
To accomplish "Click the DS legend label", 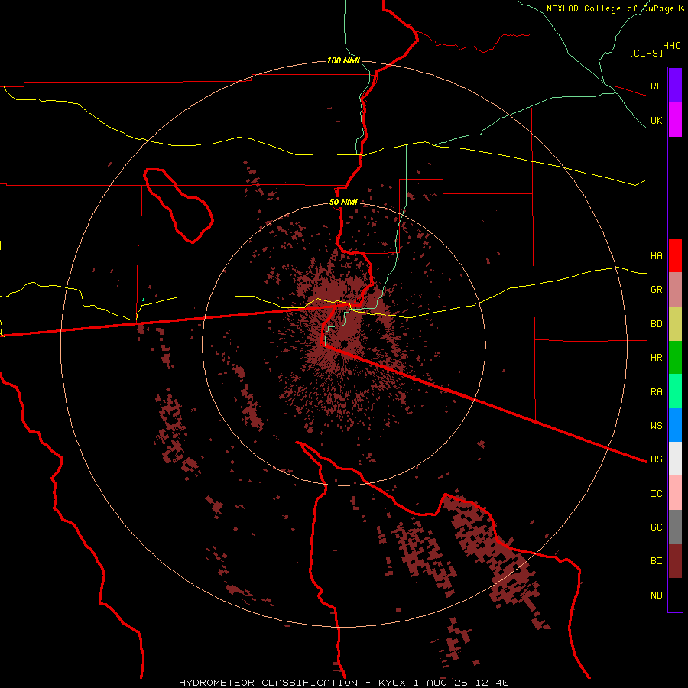I will pyautogui.click(x=656, y=459).
